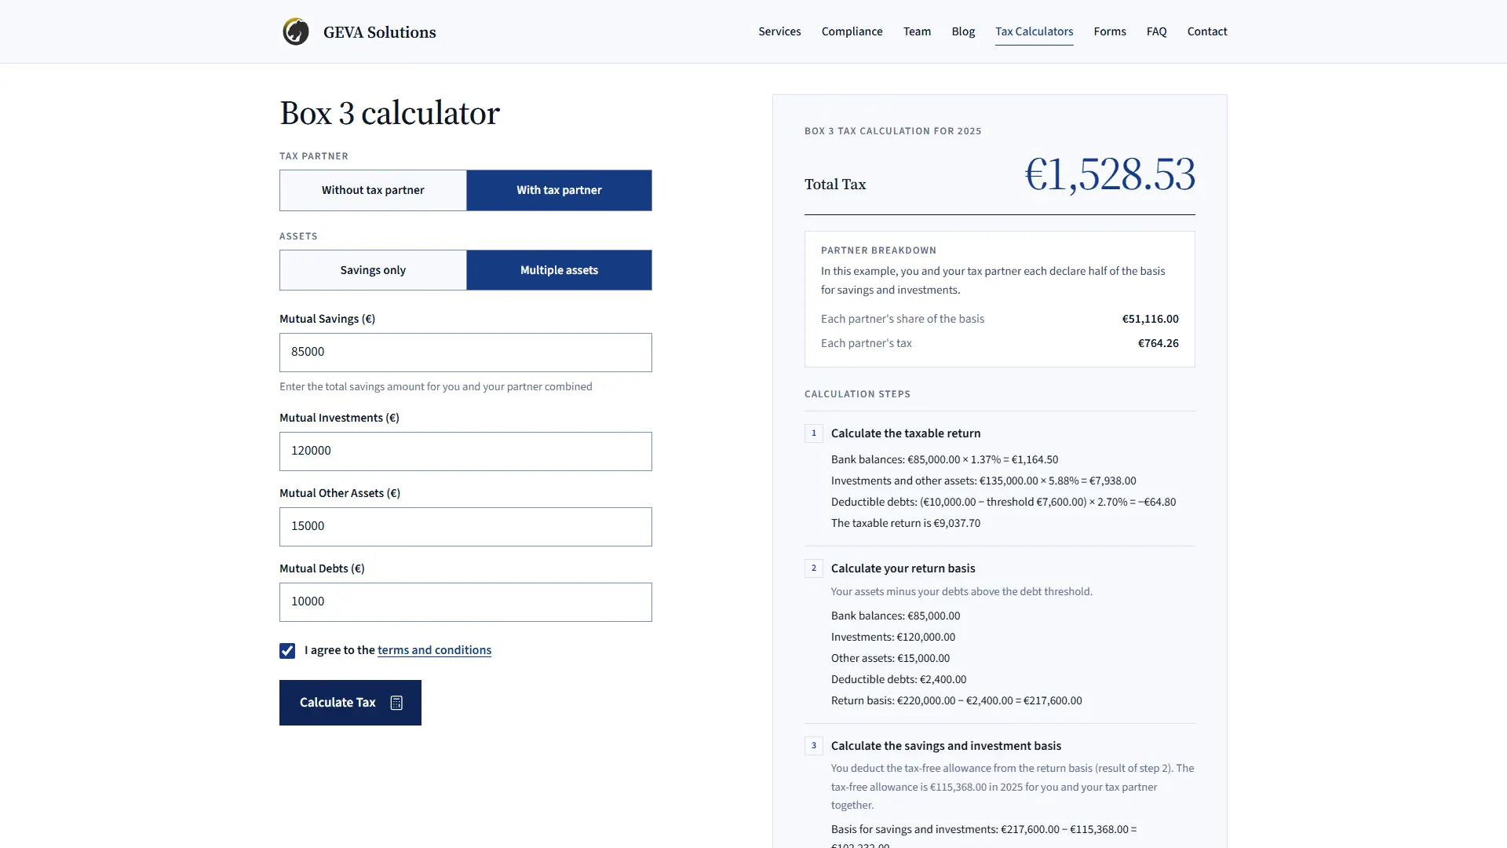The image size is (1507, 848).
Task: Uncheck the terms and conditions checkbox
Action: 287,651
